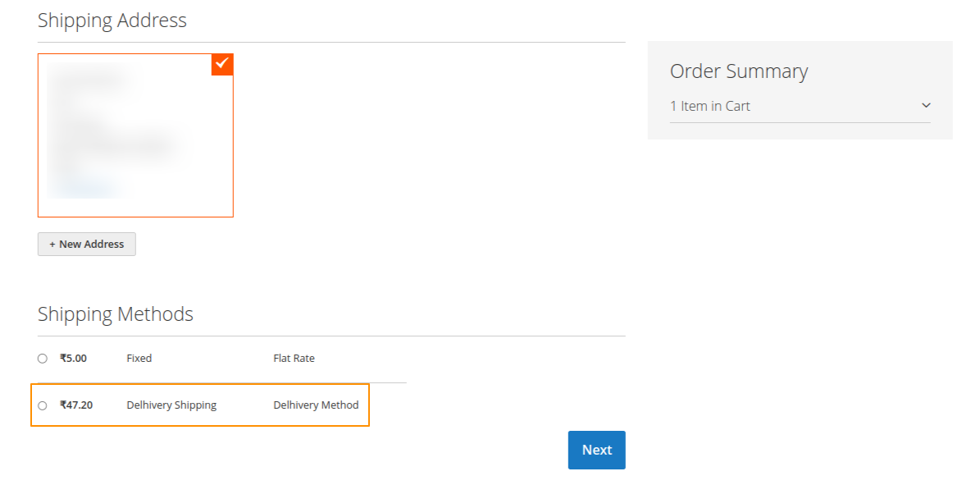
Task: Click the ₹5.00 price label
Action: click(72, 358)
